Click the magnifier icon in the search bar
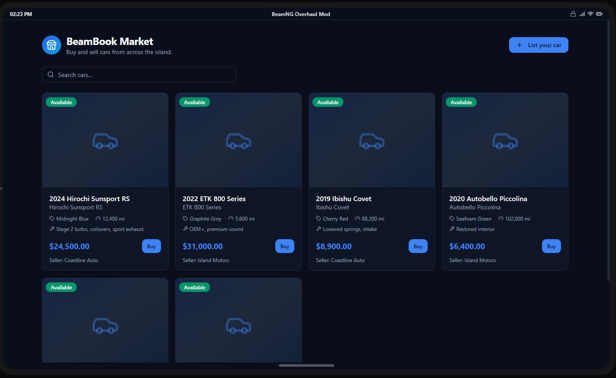Screen dimensions: 616x378 (x=51, y=74)
